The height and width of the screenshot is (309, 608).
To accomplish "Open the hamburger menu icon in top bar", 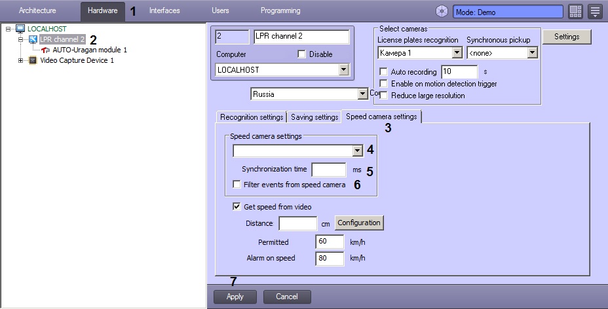I will tap(595, 12).
